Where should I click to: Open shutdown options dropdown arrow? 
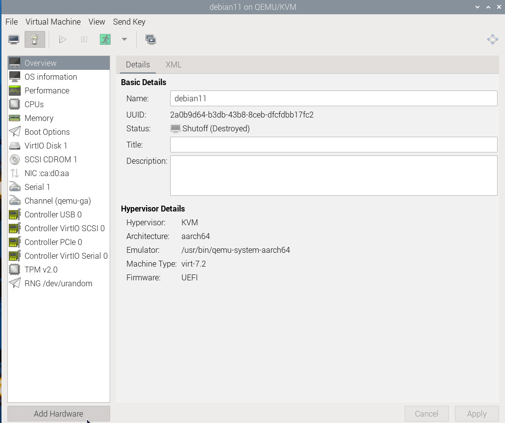[124, 39]
